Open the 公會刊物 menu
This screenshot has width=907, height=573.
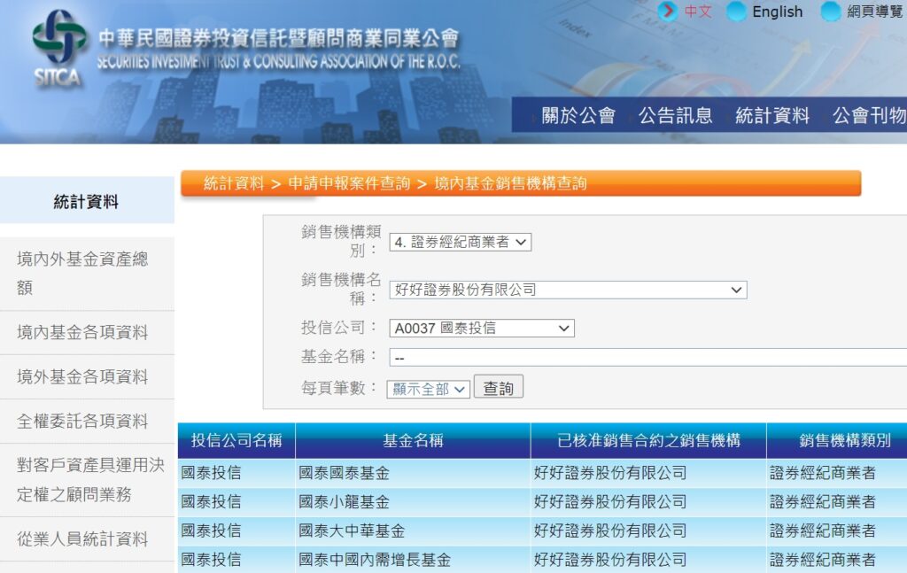coord(869,116)
